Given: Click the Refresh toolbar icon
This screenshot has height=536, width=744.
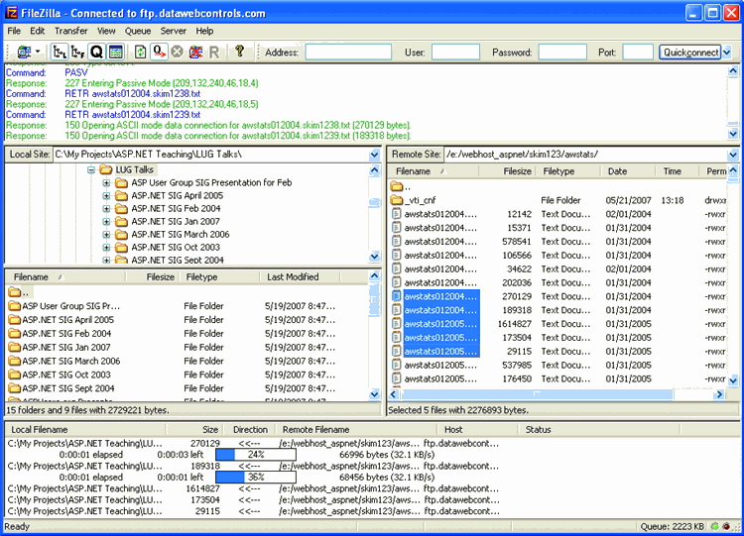Looking at the screenshot, I should 140,52.
